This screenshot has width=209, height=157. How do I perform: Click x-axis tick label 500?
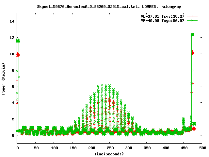[202, 148]
